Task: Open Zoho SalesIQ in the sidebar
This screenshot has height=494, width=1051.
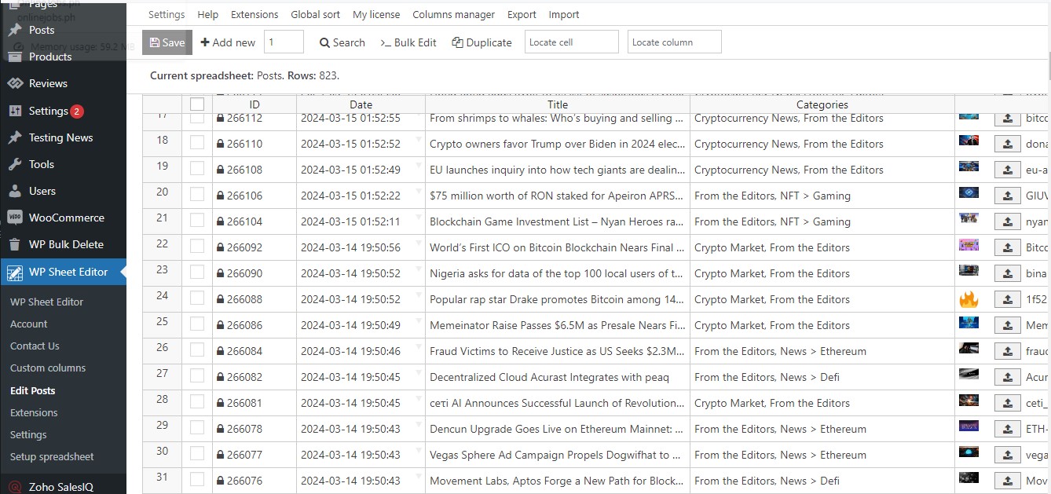Action: click(x=61, y=487)
